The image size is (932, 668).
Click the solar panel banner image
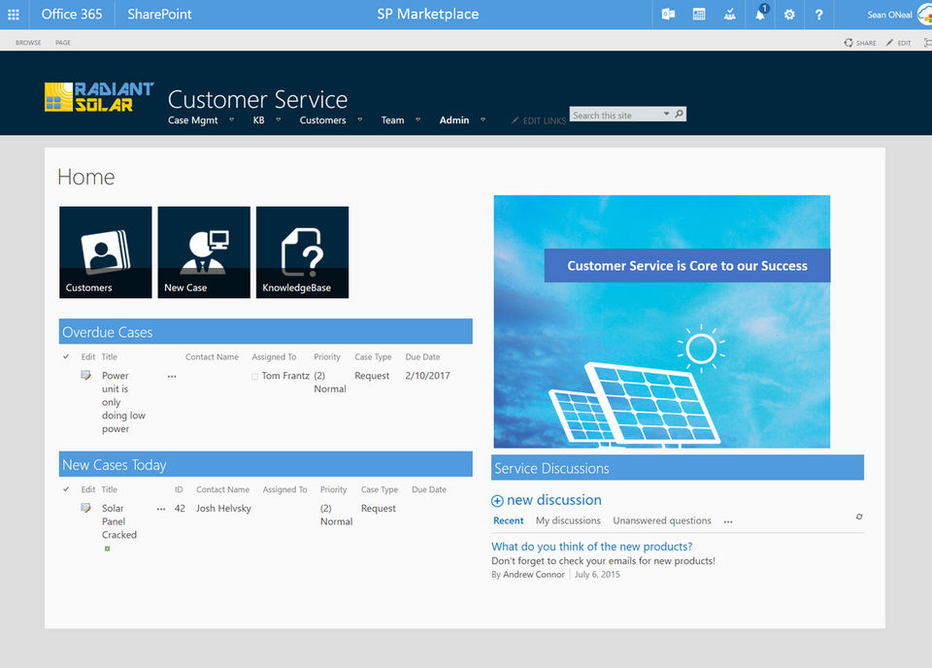click(661, 321)
